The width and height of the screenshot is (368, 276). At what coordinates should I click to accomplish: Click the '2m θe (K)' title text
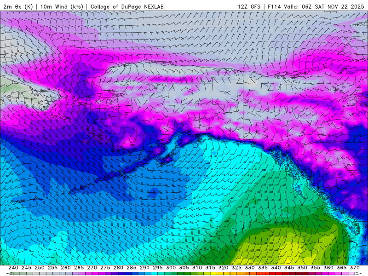[x=18, y=6]
